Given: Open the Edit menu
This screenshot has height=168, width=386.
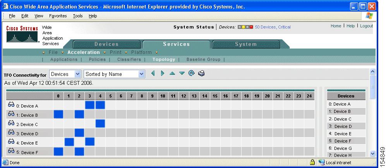Looking at the screenshot, I should pyautogui.click(x=25, y=16).
